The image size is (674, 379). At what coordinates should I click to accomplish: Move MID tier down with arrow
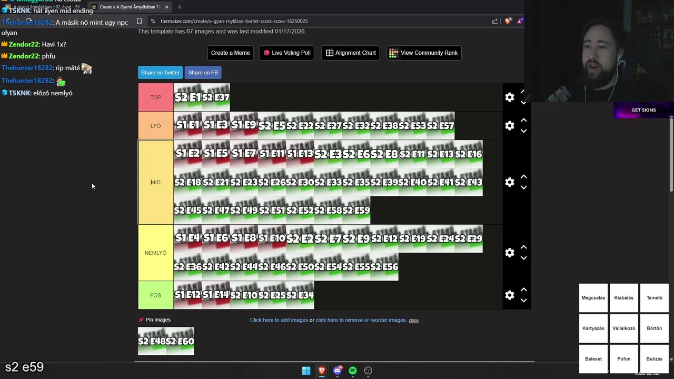(523, 187)
